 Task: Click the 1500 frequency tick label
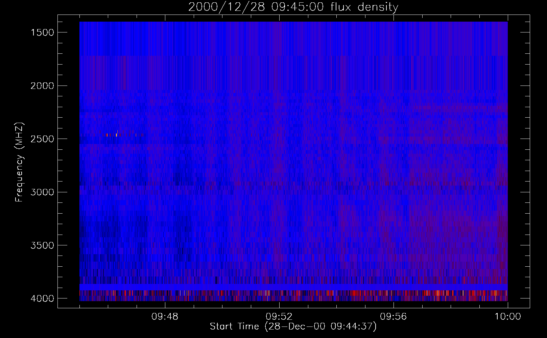[x=42, y=32]
